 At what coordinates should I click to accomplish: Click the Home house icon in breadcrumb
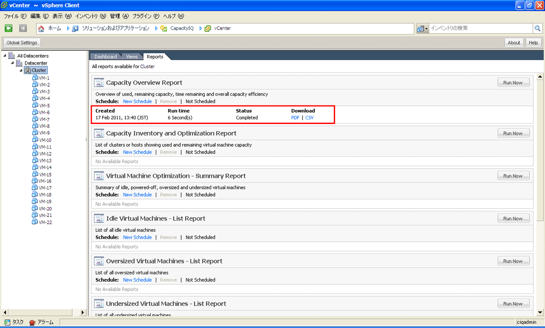point(41,28)
